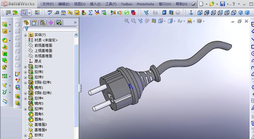The width and height of the screenshot is (254, 139).
Task: Select 材质 <未指定> in tree
Action: coord(46,40)
